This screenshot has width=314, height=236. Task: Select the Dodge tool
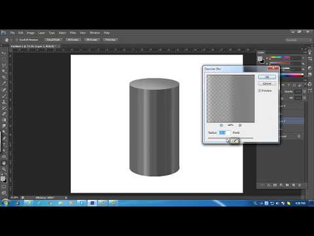click(4, 132)
